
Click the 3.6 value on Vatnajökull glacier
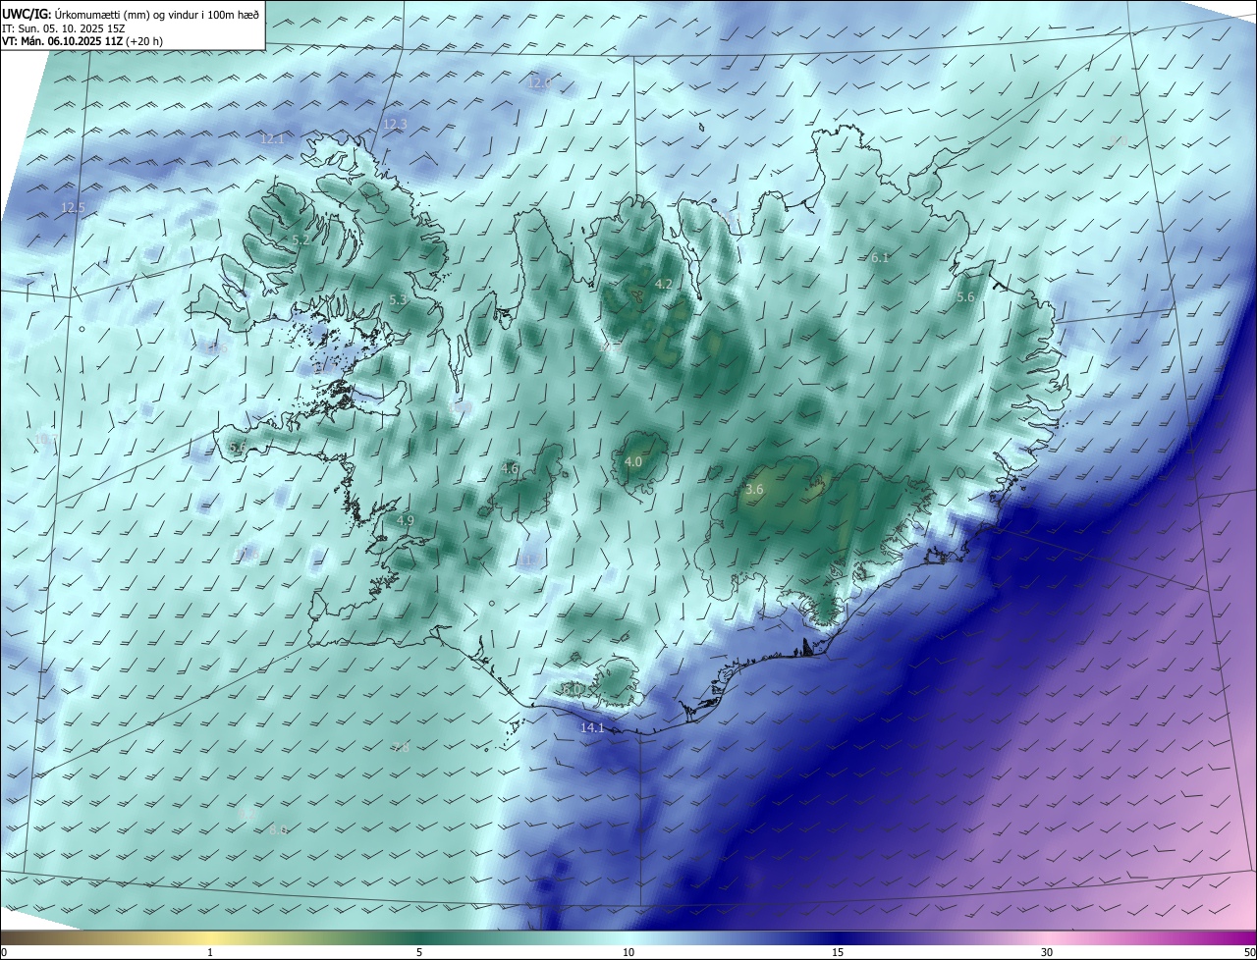(x=754, y=489)
